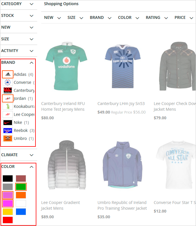Filter by Jordan brand label
196x226 pixels.
(x=20, y=98)
